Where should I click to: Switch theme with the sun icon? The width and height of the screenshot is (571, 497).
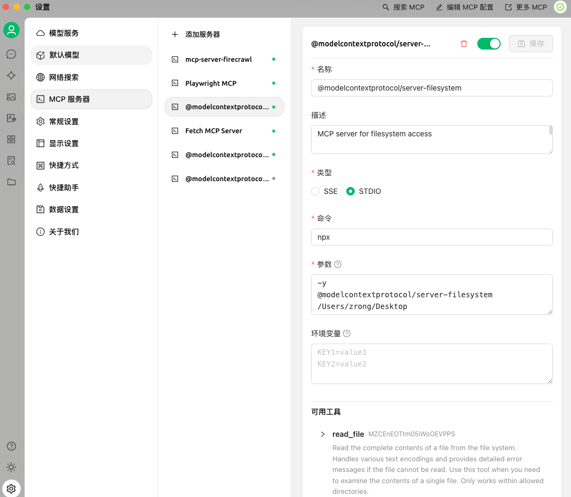(x=11, y=467)
